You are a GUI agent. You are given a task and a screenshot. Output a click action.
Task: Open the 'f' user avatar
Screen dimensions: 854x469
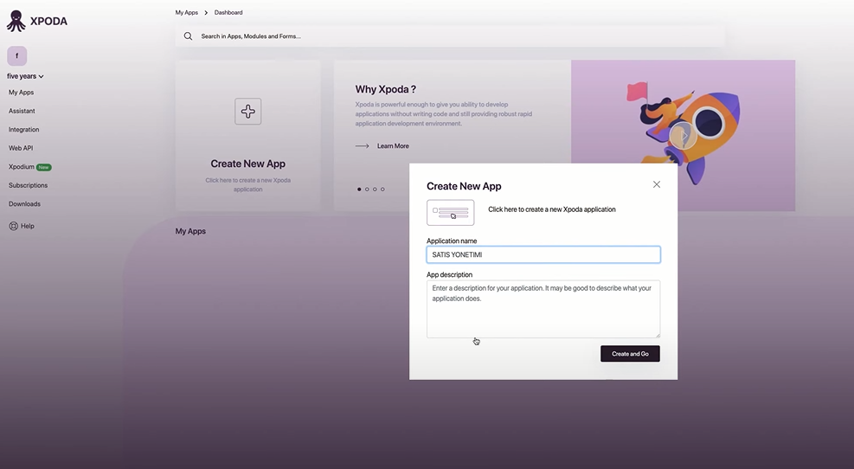(x=17, y=55)
